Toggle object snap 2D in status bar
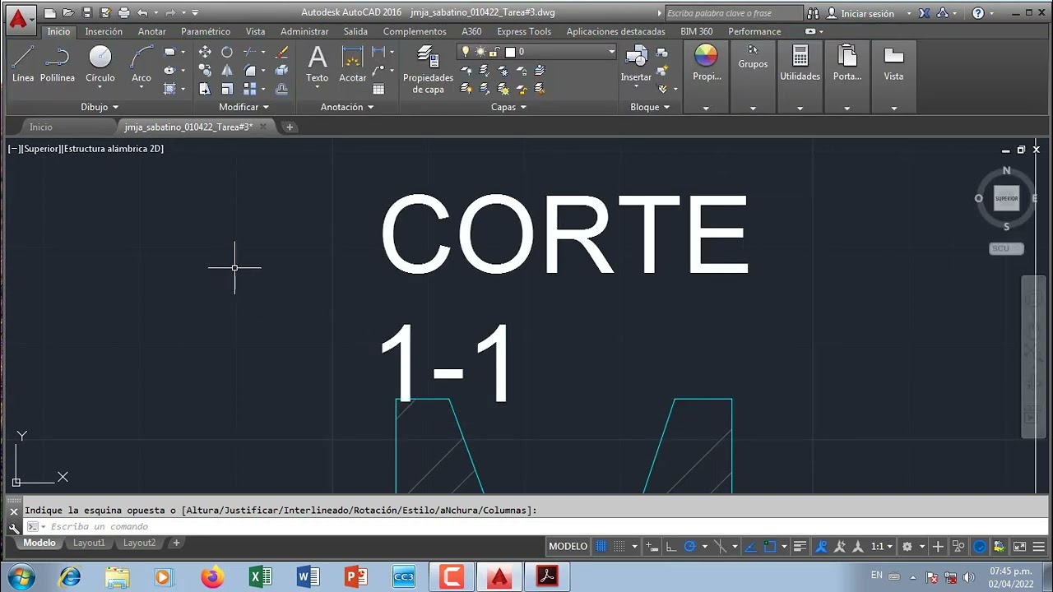This screenshot has height=592, width=1053. tap(769, 547)
